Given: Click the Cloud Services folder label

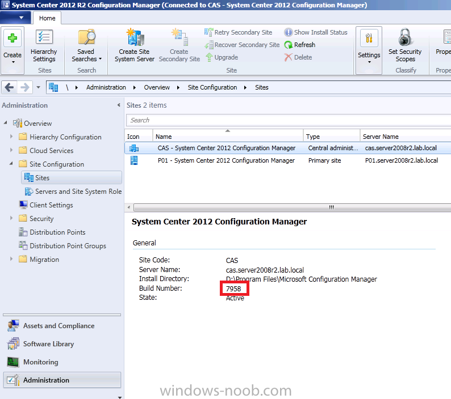Looking at the screenshot, I should pyautogui.click(x=52, y=150).
